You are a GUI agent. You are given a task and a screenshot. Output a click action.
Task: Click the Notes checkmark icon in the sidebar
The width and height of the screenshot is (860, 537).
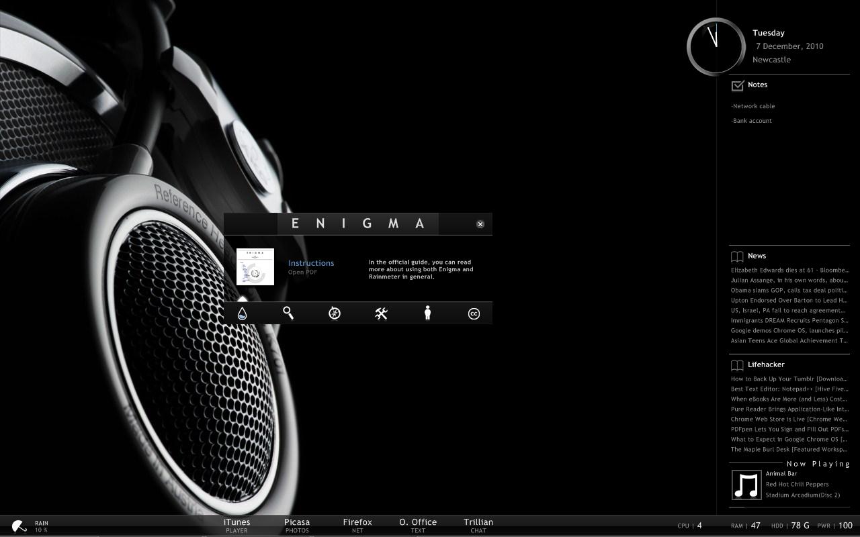[x=737, y=85]
